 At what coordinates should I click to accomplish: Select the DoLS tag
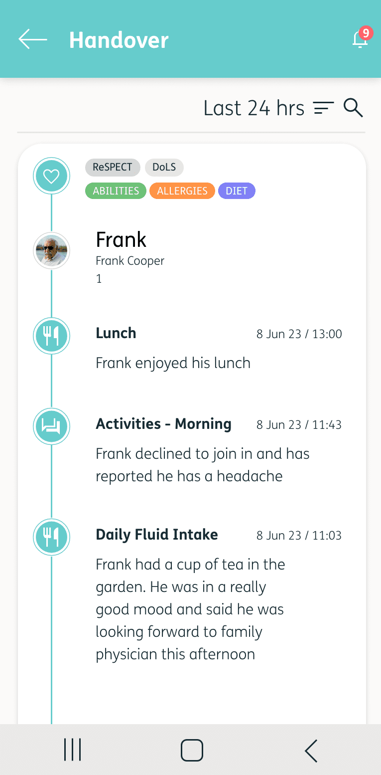(164, 167)
